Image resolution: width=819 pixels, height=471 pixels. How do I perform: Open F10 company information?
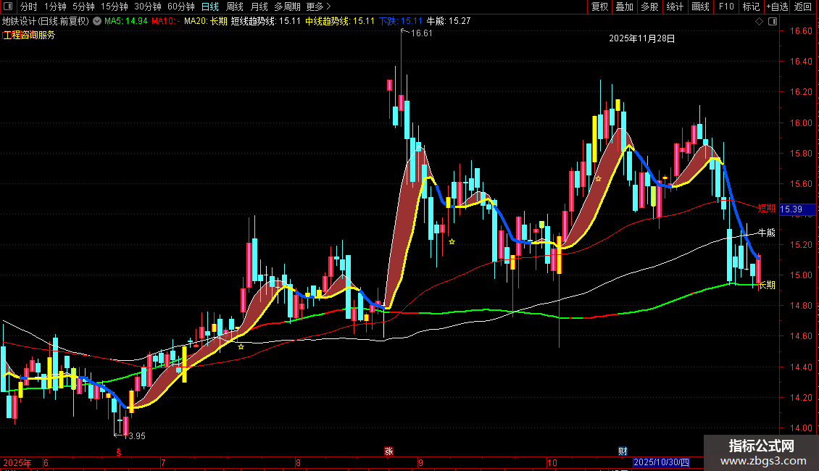coord(726,7)
